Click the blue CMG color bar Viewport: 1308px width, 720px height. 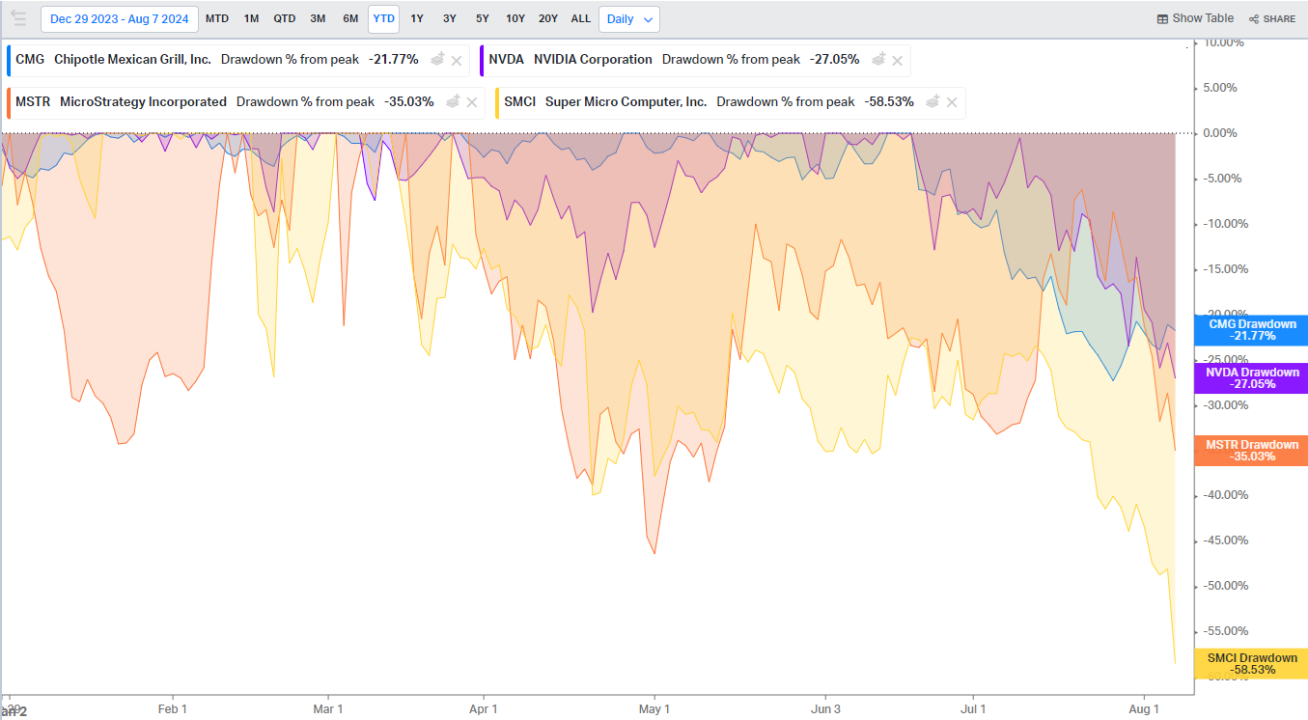click(8, 60)
